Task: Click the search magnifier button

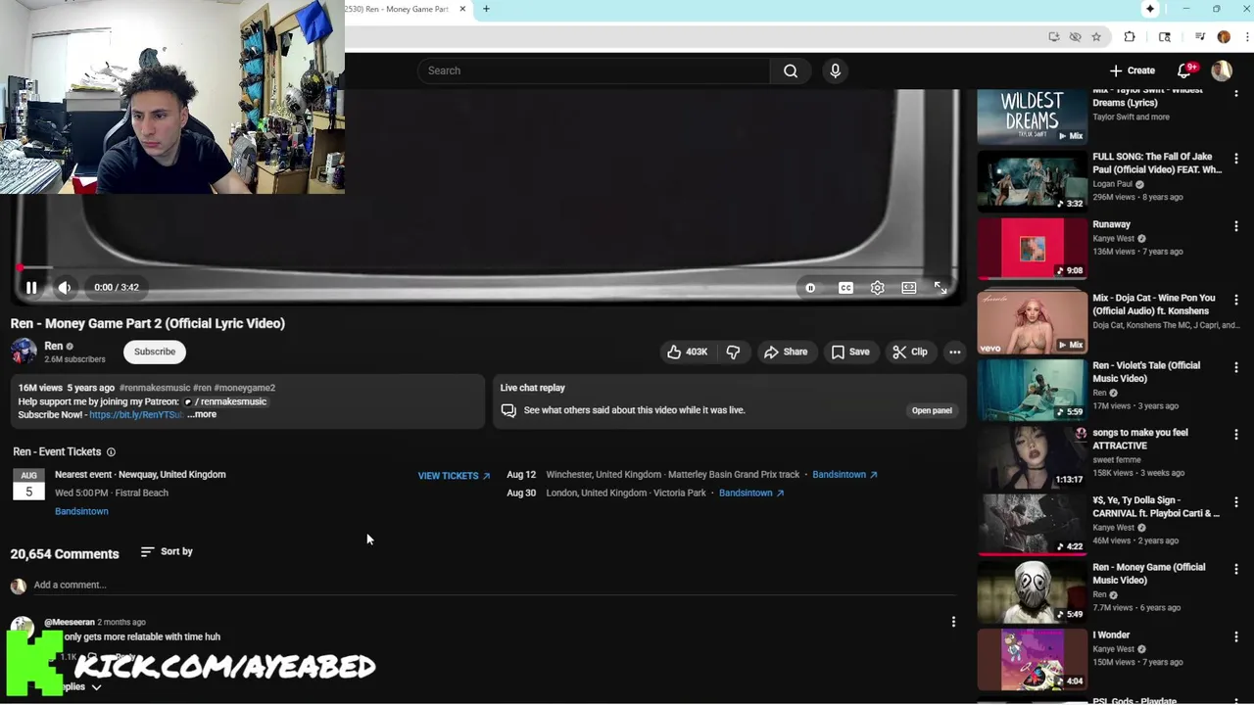Action: click(791, 70)
